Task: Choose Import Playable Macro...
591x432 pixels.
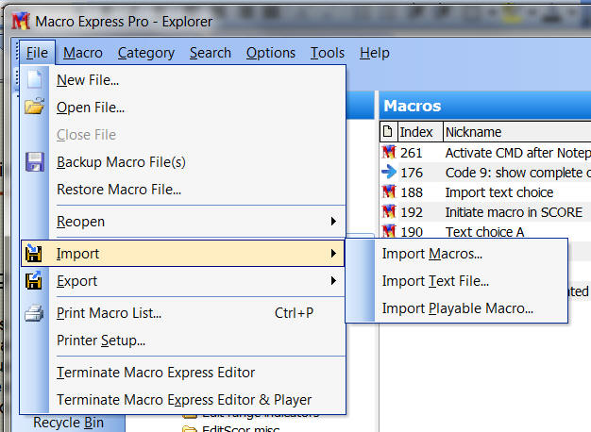Action: [457, 308]
